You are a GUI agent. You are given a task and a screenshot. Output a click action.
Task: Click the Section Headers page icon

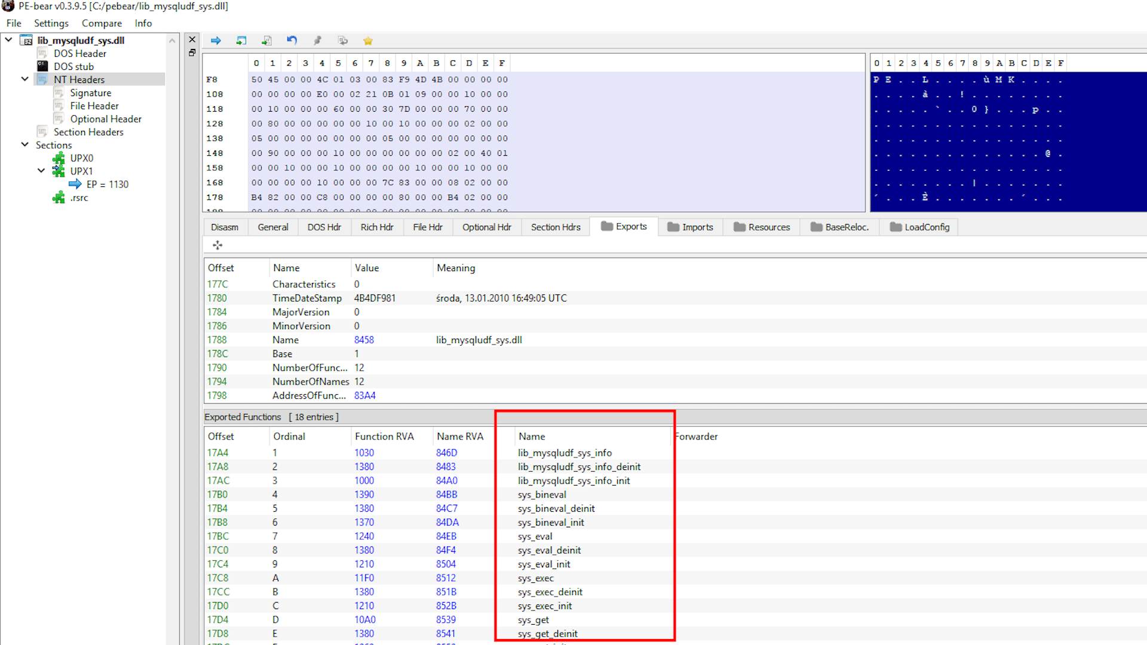coord(42,132)
